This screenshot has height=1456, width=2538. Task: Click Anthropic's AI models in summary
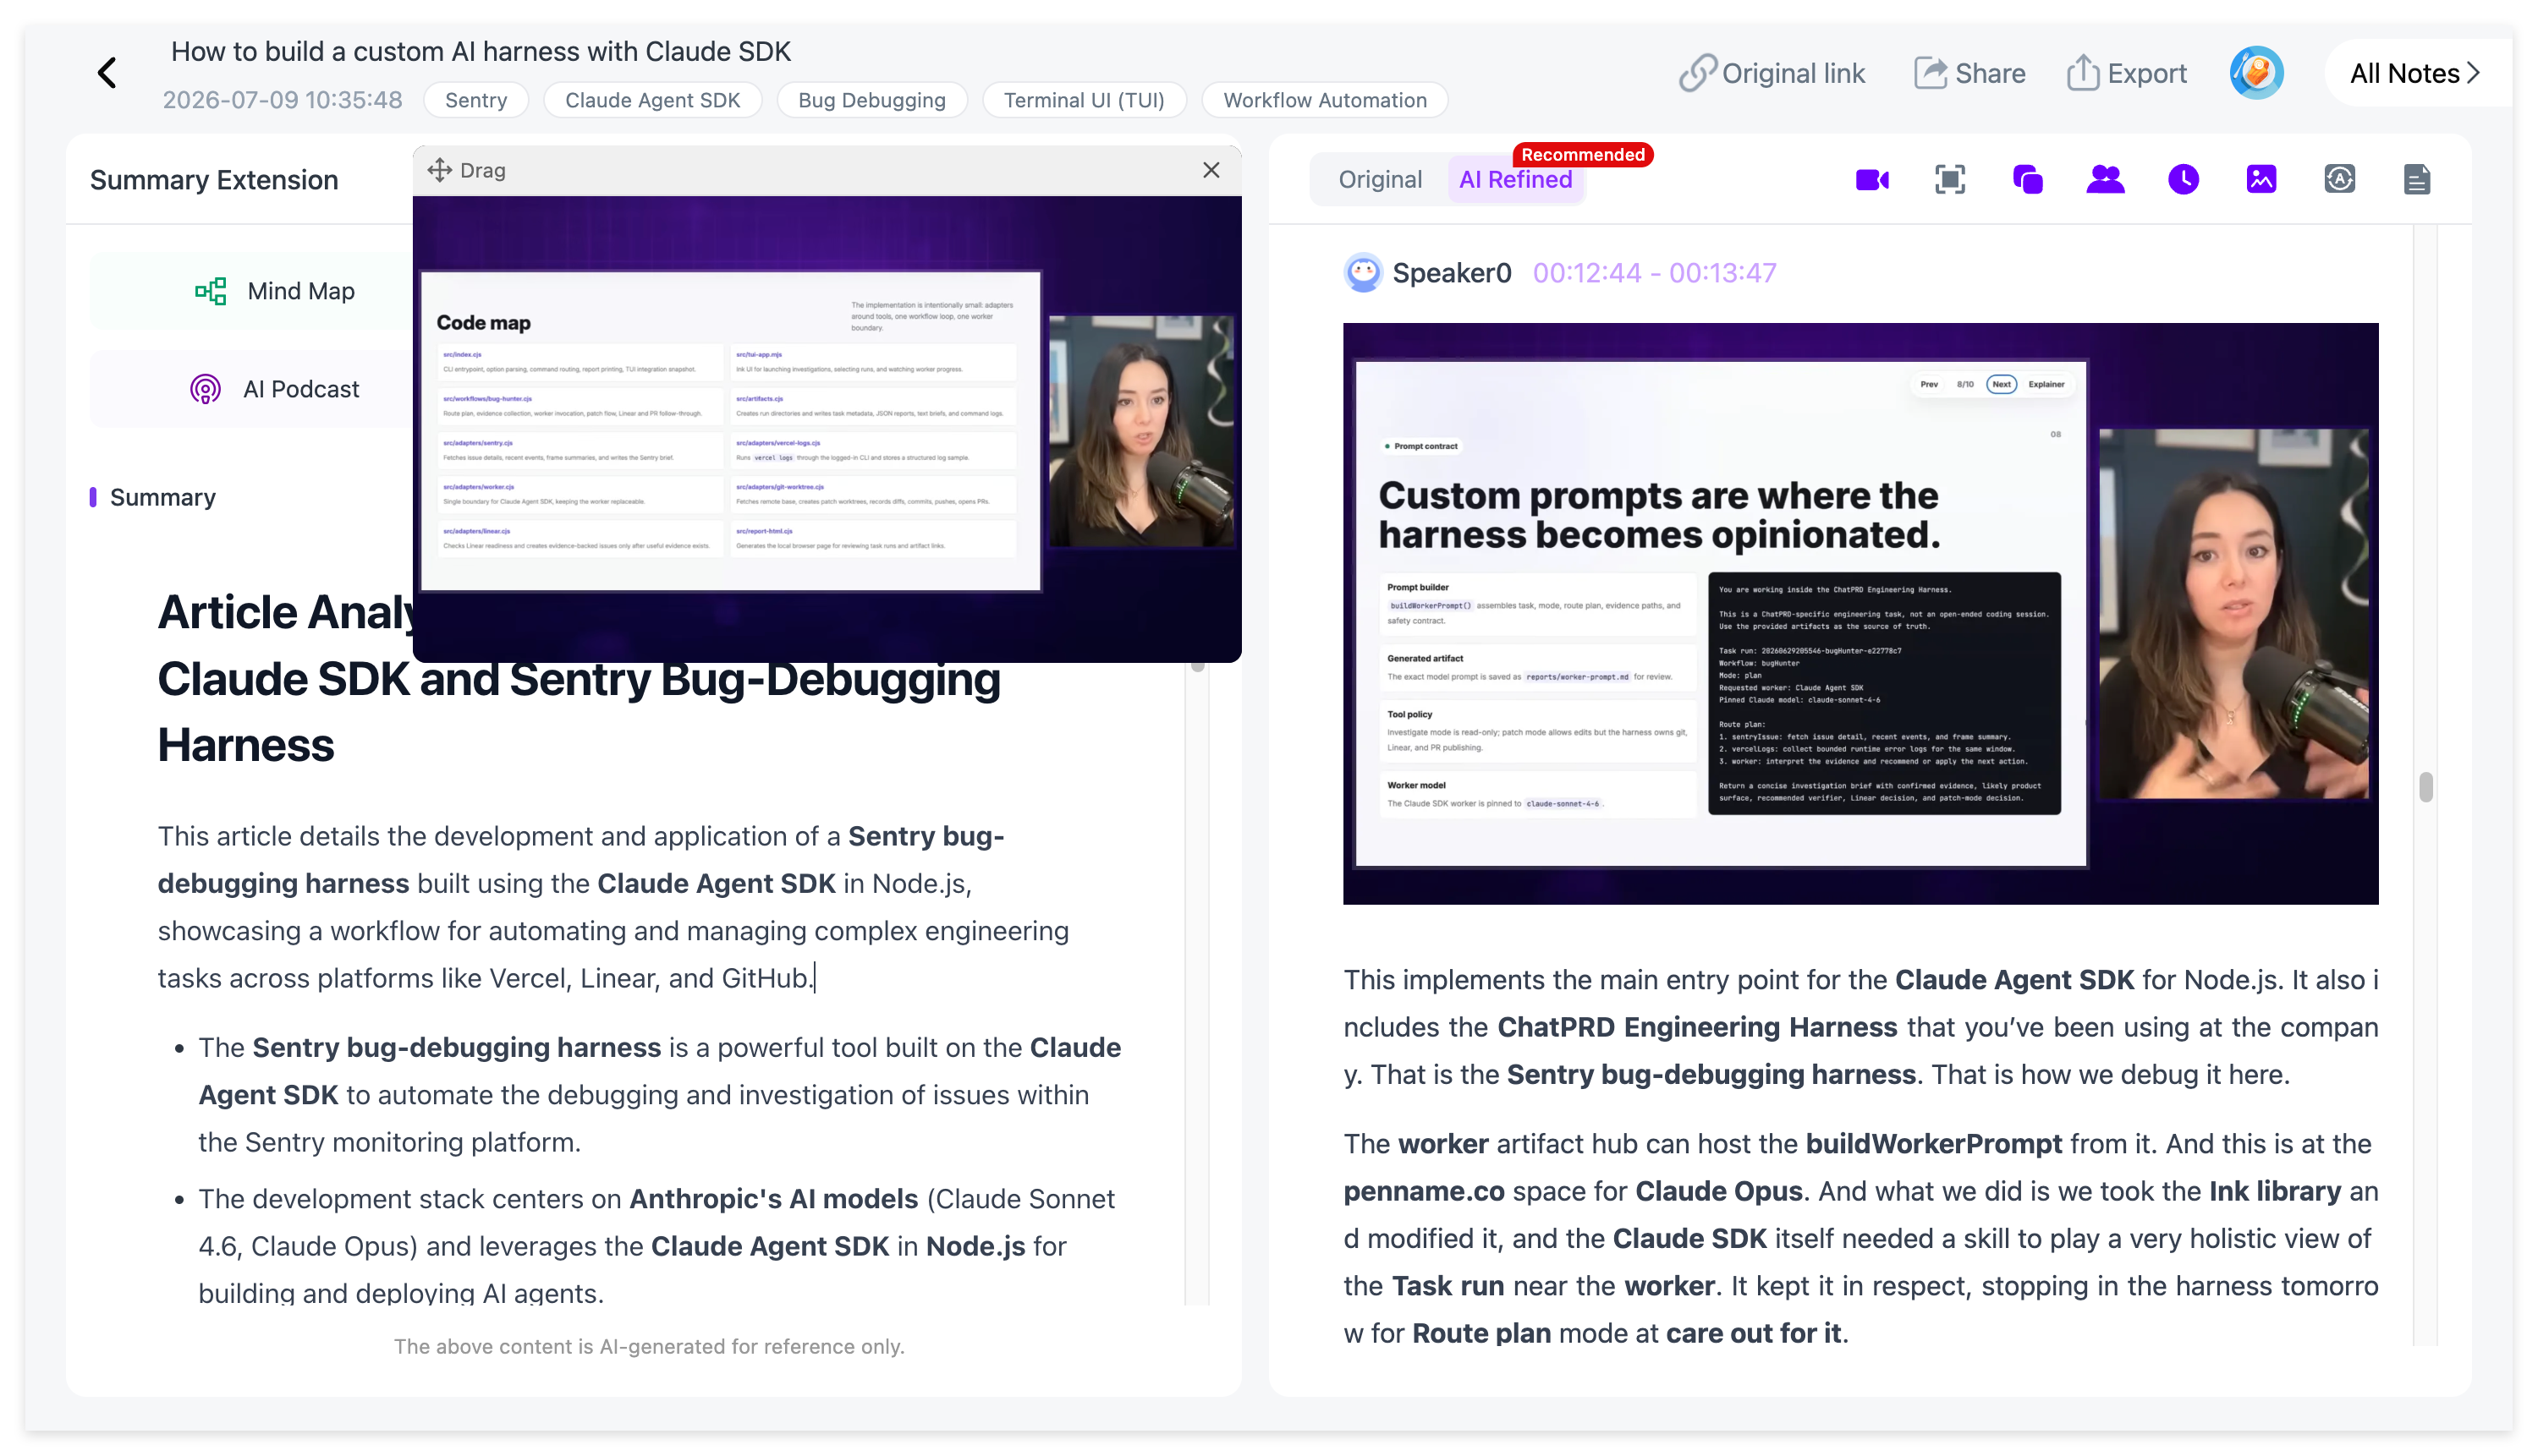click(x=773, y=1198)
